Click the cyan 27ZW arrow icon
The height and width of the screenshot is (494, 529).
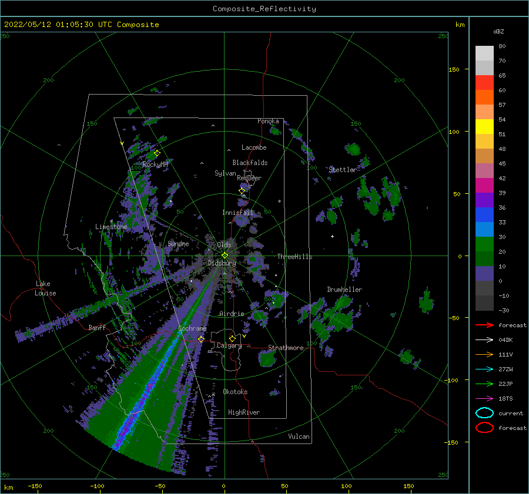484,369
